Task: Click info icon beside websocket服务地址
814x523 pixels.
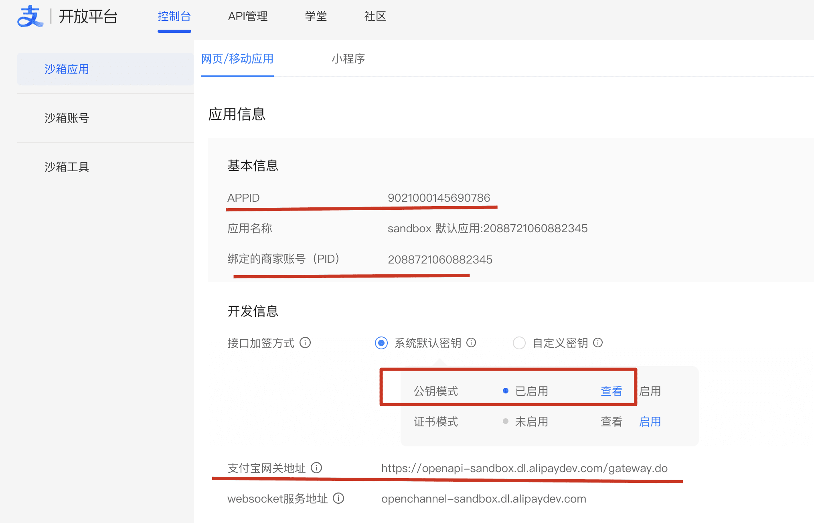Action: tap(338, 499)
